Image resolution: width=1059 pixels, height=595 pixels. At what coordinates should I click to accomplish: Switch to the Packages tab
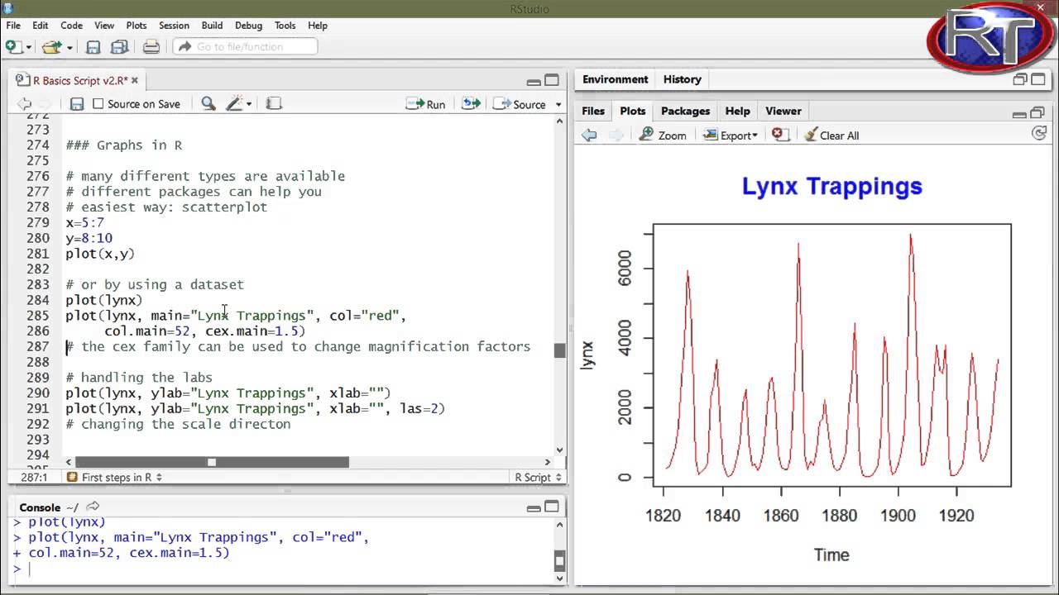685,111
